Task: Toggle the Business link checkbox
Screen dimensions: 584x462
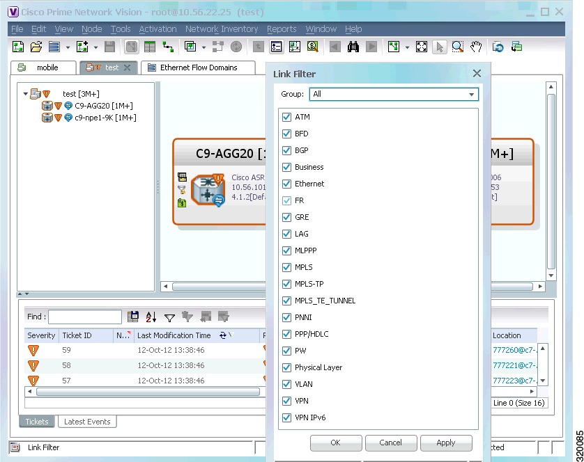Action: (x=286, y=167)
